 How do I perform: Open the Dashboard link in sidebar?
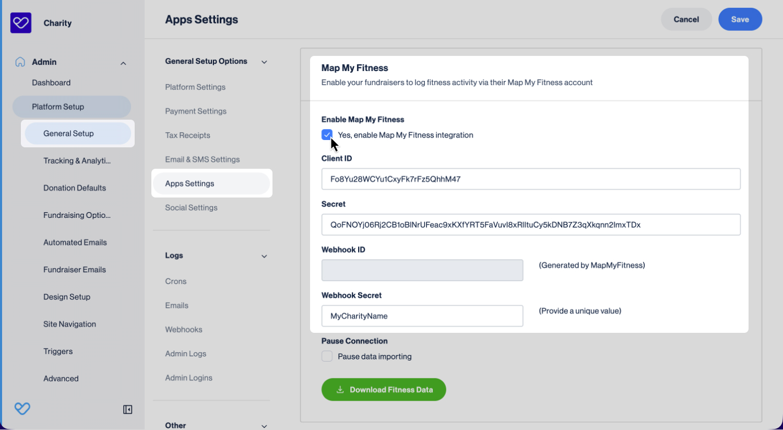(51, 83)
